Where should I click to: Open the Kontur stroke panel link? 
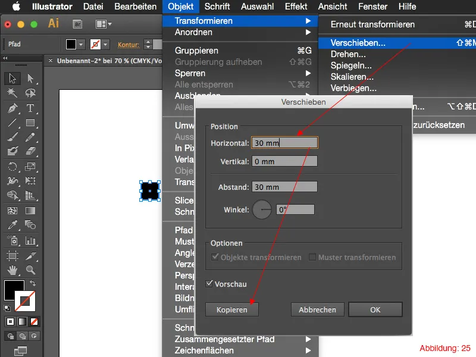[x=129, y=45]
